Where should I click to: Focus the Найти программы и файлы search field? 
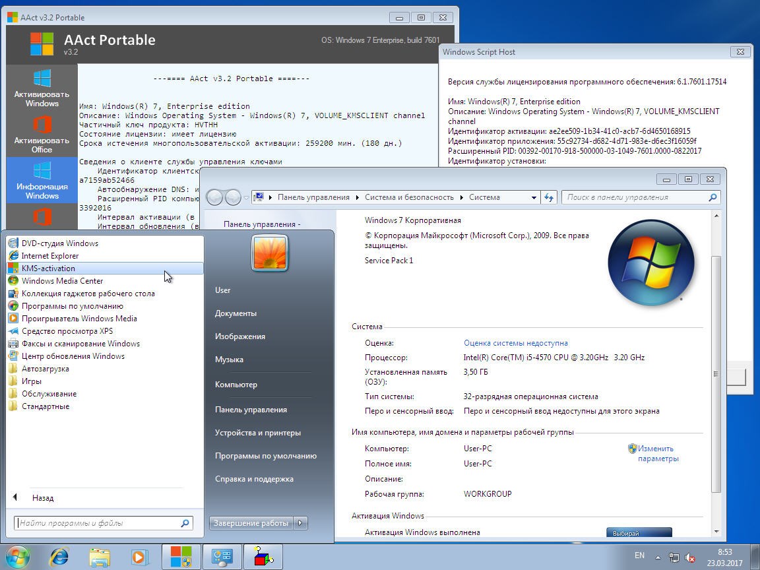103,523
